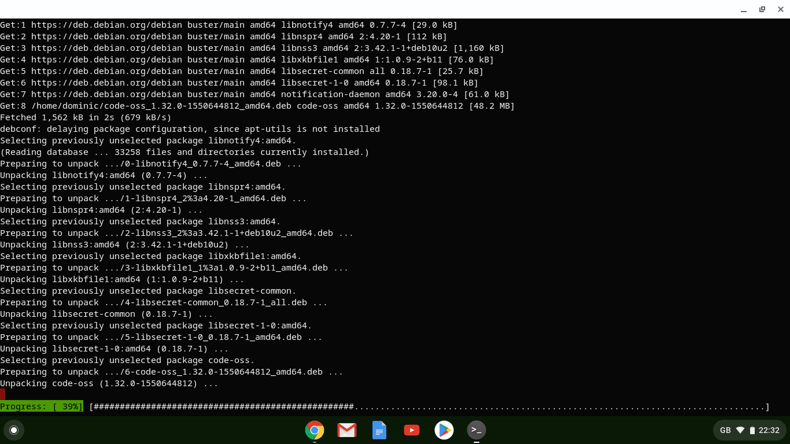790x444 pixels.
Task: Open Google Docs from the shelf
Action: pyautogui.click(x=379, y=430)
